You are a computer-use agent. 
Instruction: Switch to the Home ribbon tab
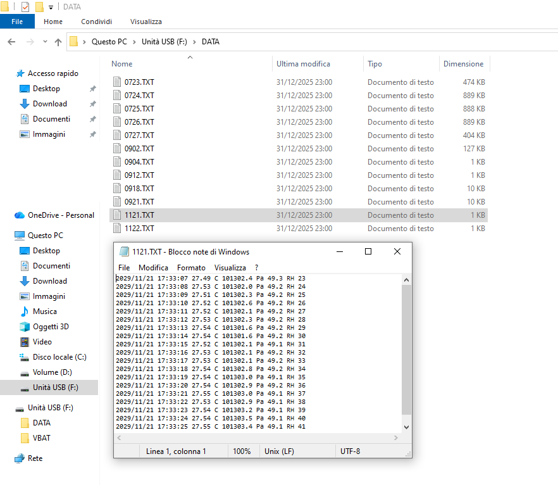[x=53, y=22]
